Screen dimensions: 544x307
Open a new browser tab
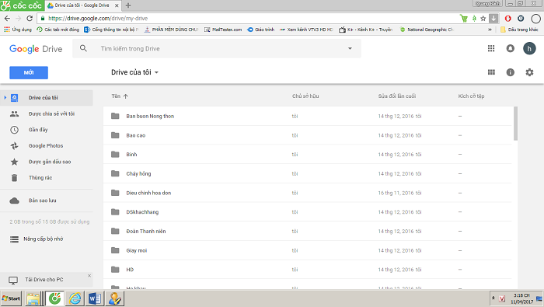128,5
